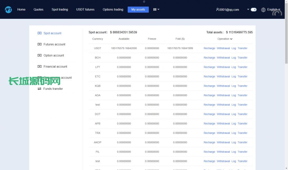This screenshot has height=170, width=288.
Task: Open Log for the ETC row
Action: click(x=234, y=77)
